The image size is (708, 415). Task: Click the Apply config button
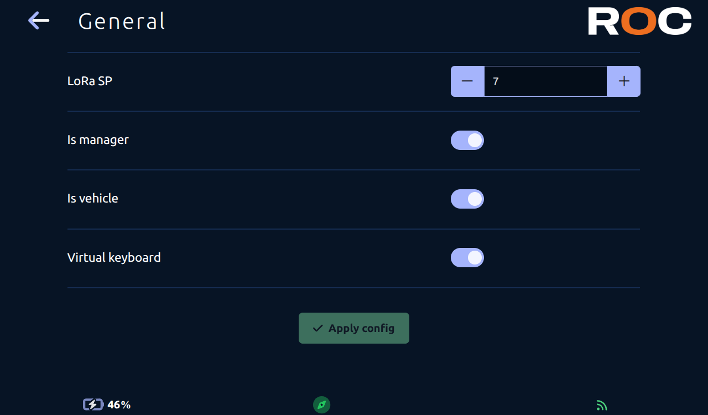(x=354, y=328)
